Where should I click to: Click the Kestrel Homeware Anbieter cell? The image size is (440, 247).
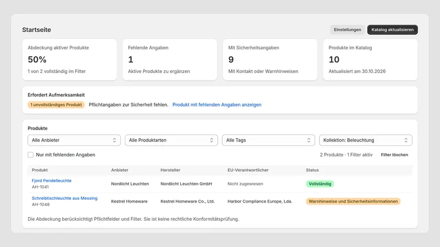pos(129,201)
